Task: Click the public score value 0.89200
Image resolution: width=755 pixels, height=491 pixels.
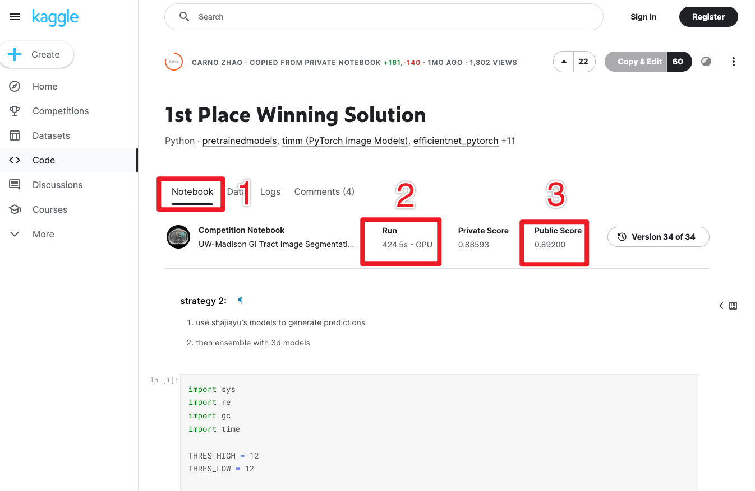Action: click(x=550, y=245)
